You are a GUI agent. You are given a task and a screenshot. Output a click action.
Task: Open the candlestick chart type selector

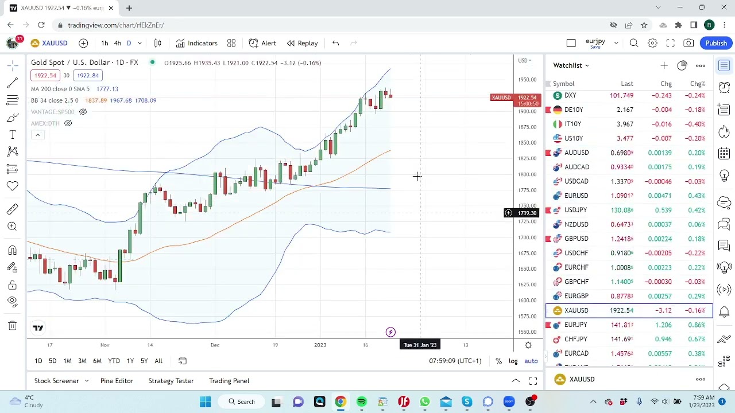[157, 43]
